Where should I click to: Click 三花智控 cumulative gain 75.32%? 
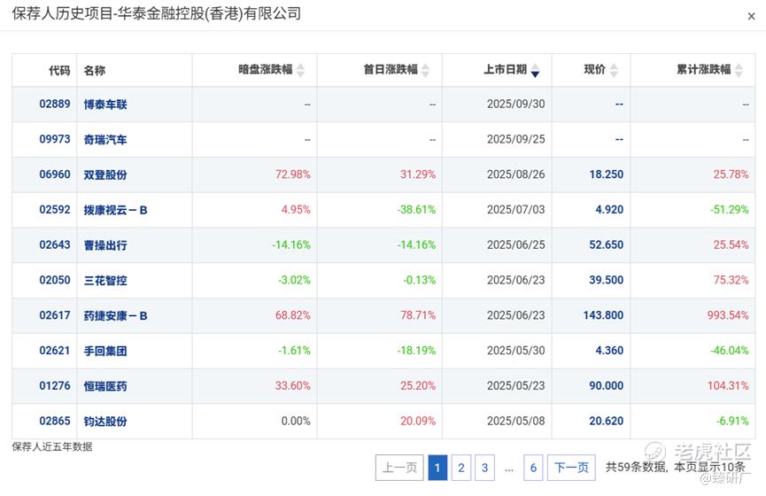tap(731, 280)
